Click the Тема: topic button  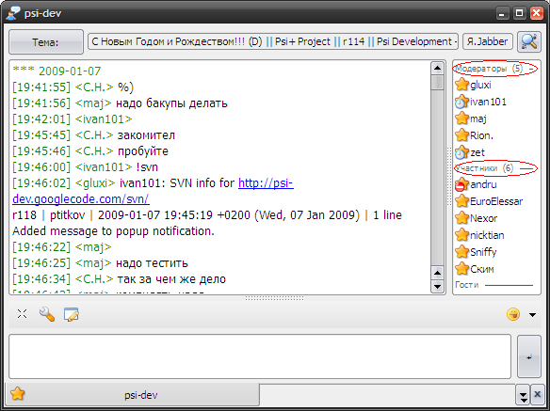pyautogui.click(x=46, y=42)
